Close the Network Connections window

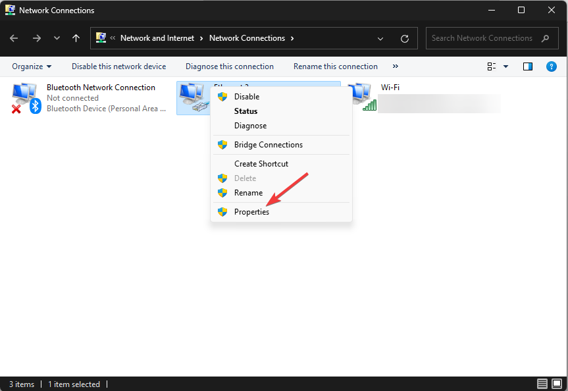click(x=552, y=10)
